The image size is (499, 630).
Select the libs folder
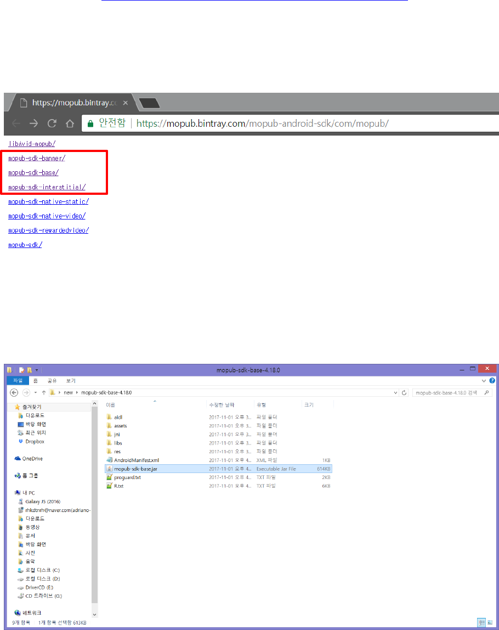click(x=118, y=443)
